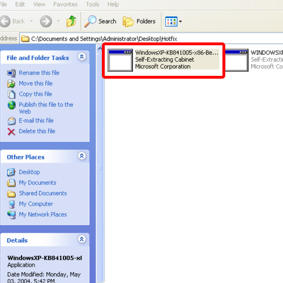Screen dimensions: 283x283
Task: Select the second WINDOWSXP file icon
Action: (237, 60)
